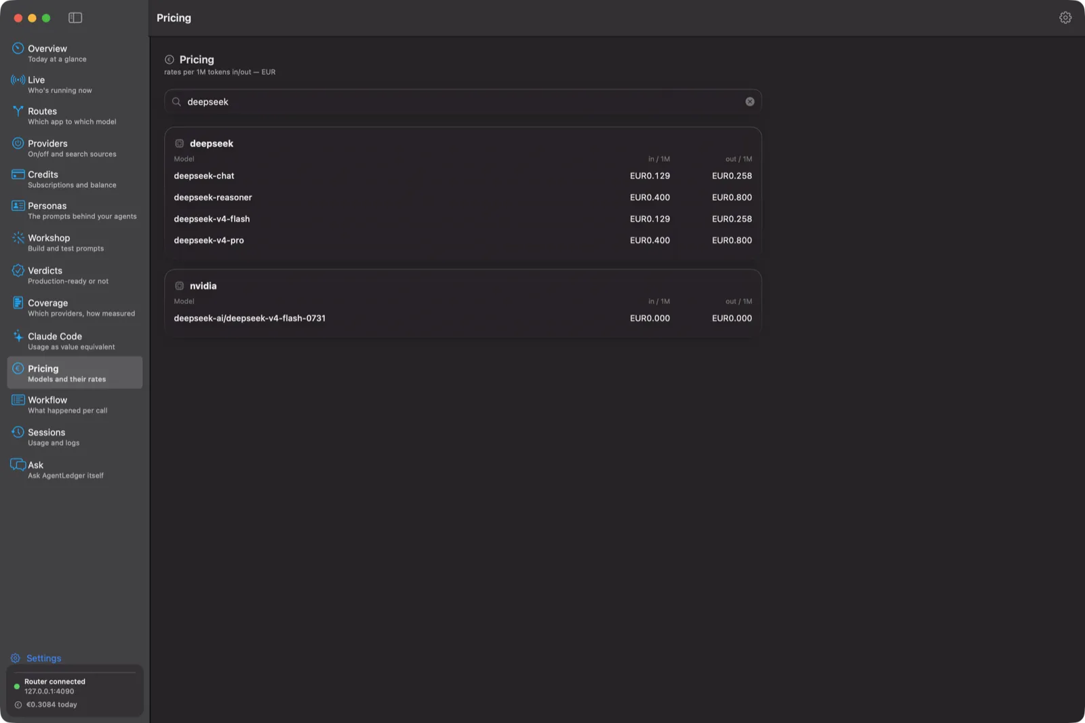Switch to Credits page

click(x=75, y=179)
